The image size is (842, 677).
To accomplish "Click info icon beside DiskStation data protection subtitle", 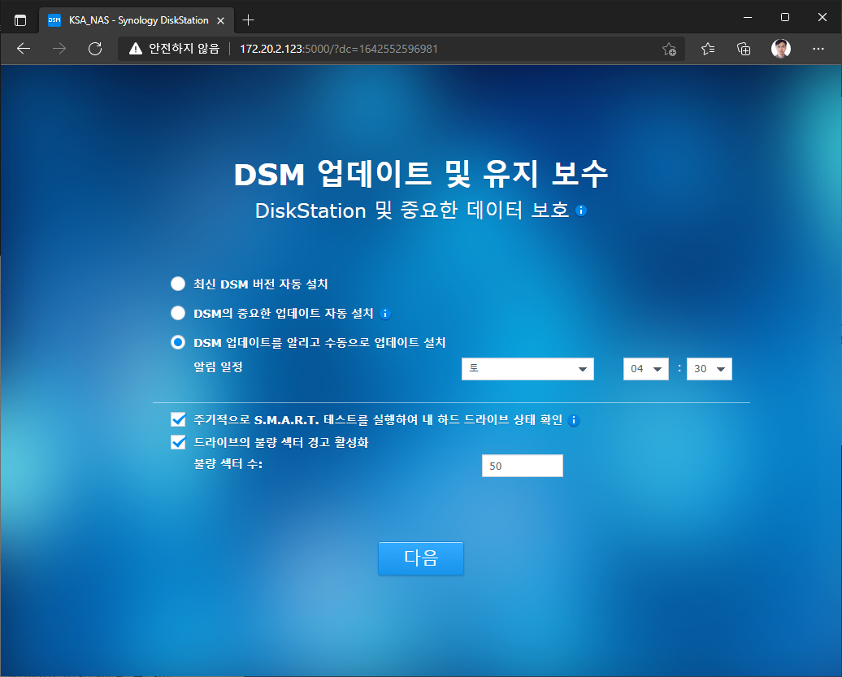I will [580, 210].
